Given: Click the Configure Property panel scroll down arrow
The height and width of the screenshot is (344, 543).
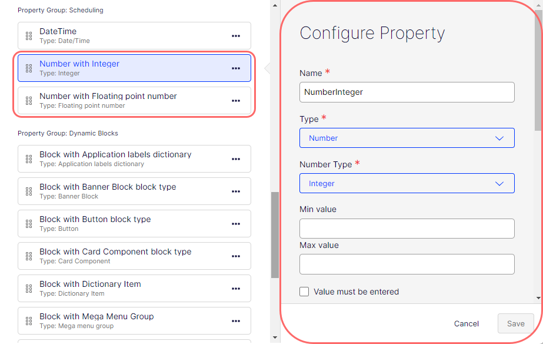Looking at the screenshot, I should [x=538, y=298].
